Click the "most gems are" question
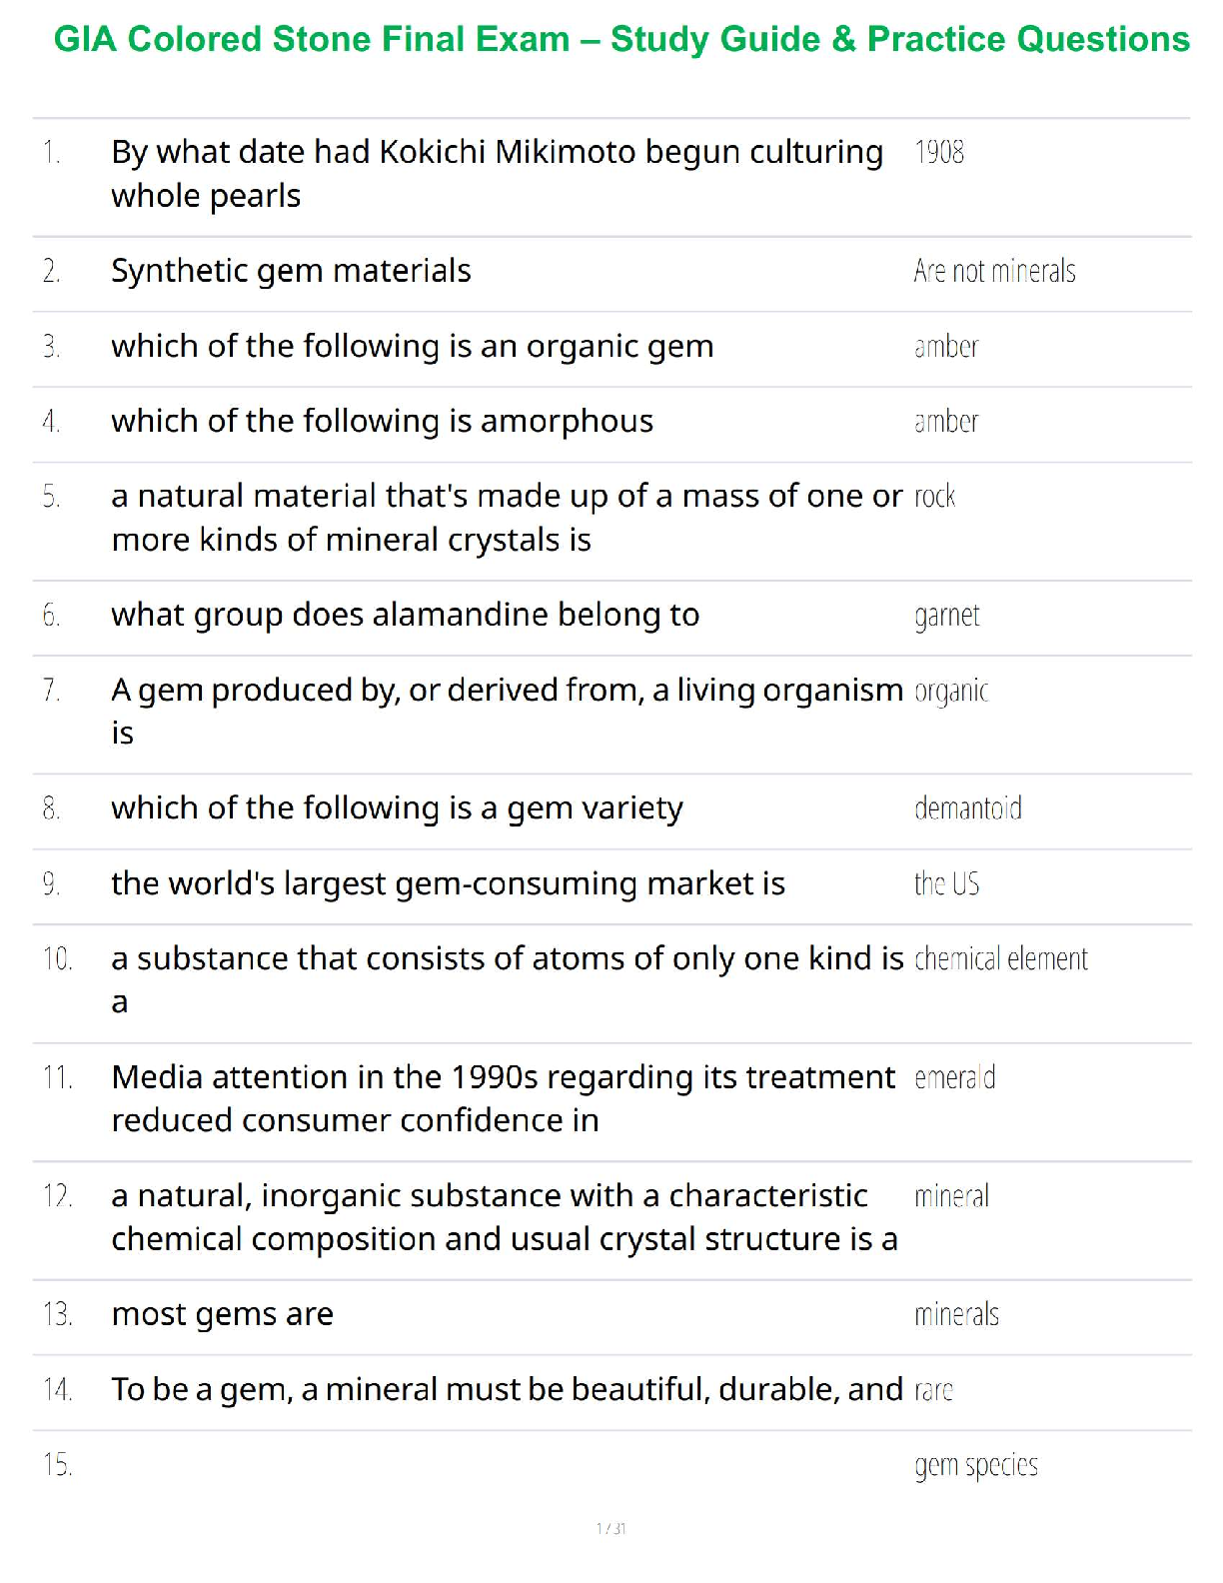1223x1583 pixels. [222, 1314]
